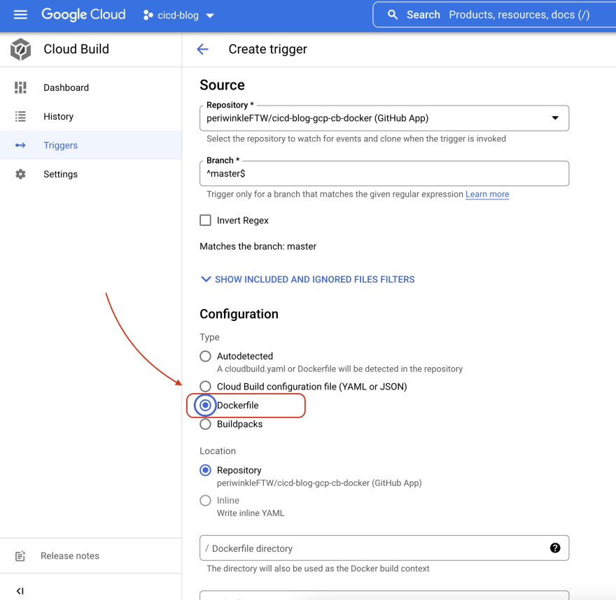This screenshot has width=616, height=600.
Task: Click the Settings gear icon
Action: click(20, 174)
